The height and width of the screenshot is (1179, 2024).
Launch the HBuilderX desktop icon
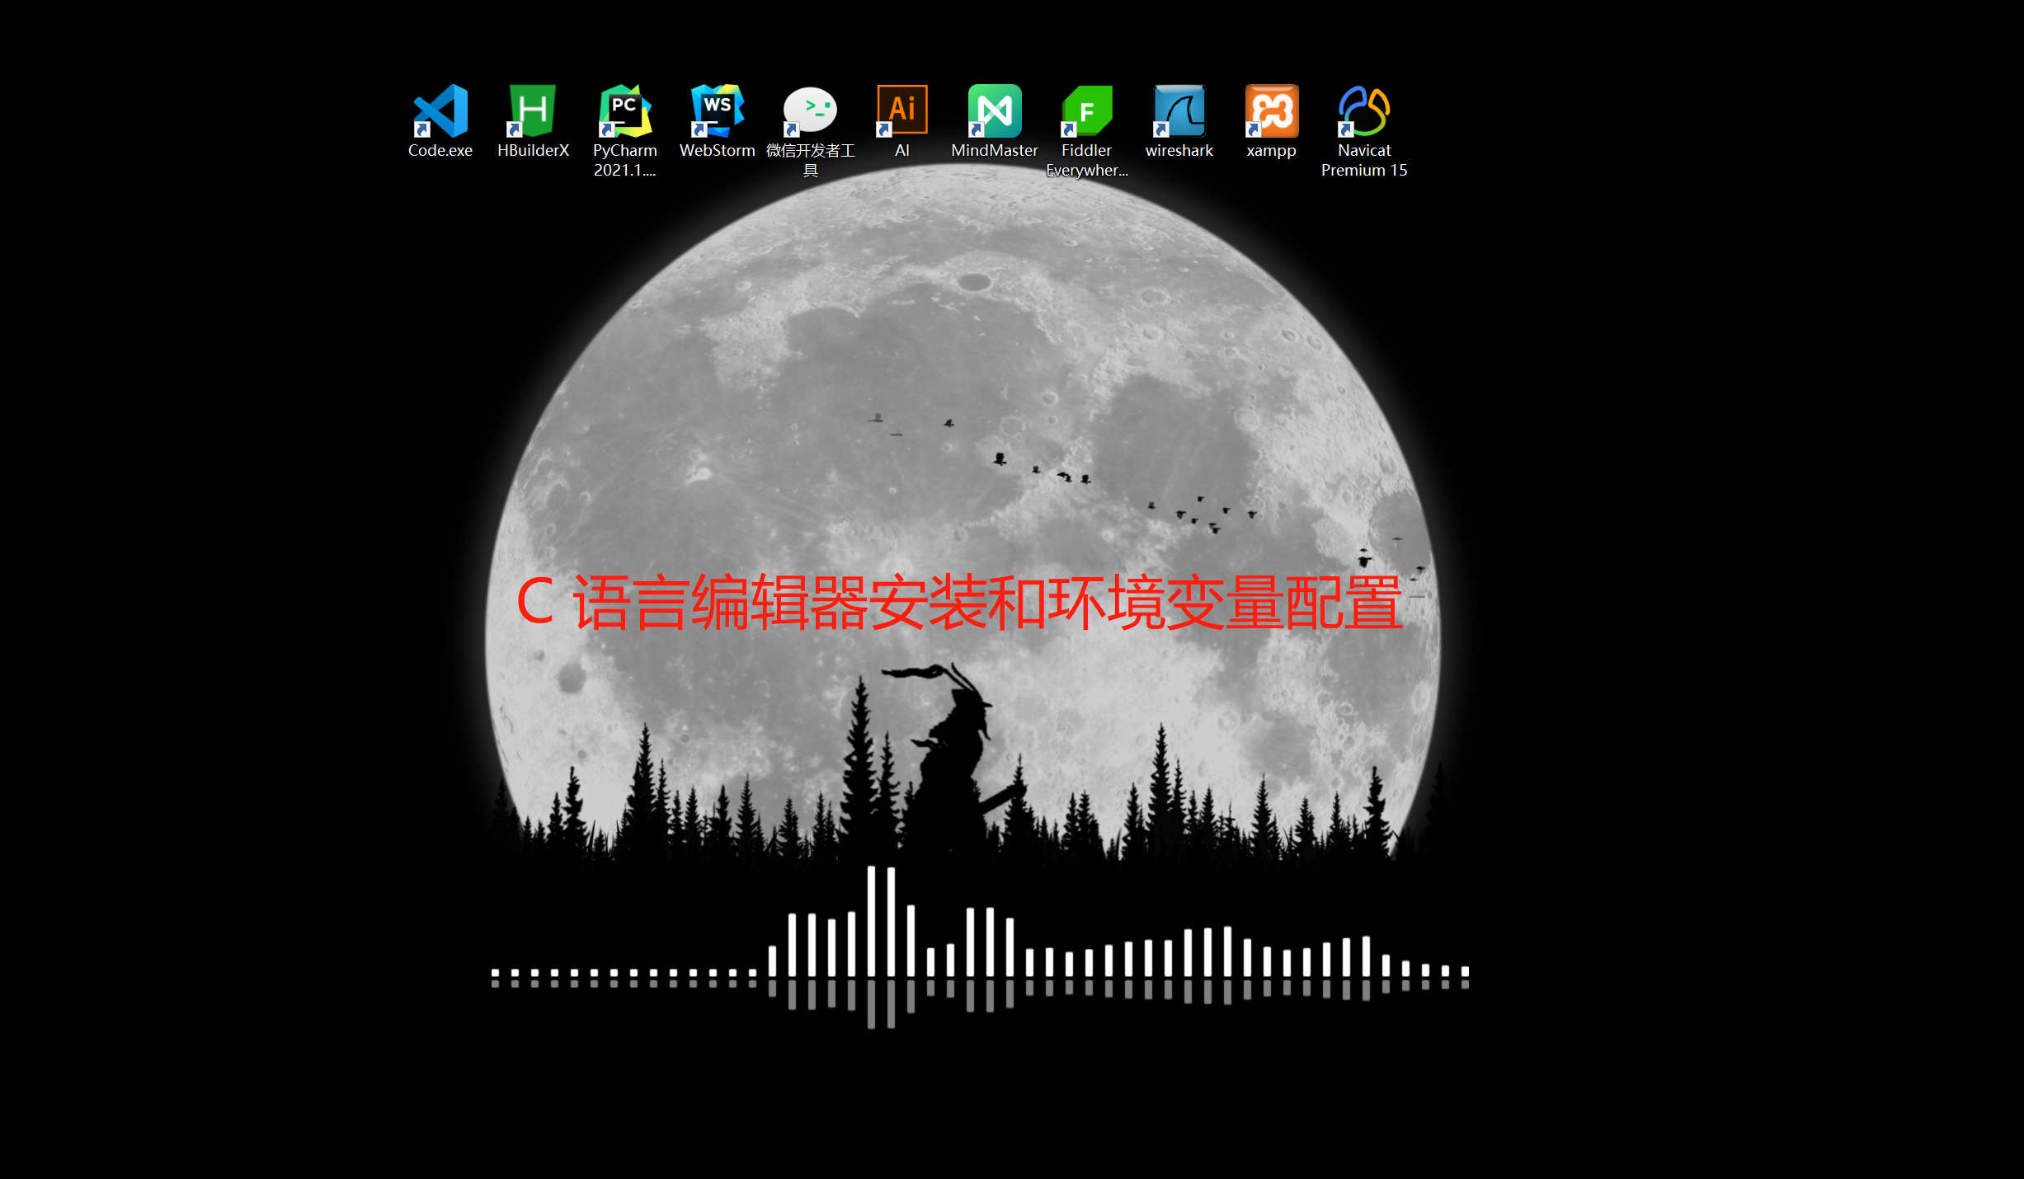[533, 111]
